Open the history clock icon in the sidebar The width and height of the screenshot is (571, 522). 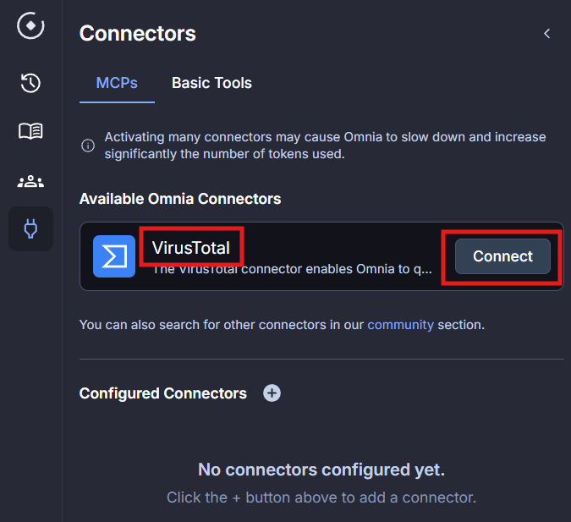(x=30, y=82)
